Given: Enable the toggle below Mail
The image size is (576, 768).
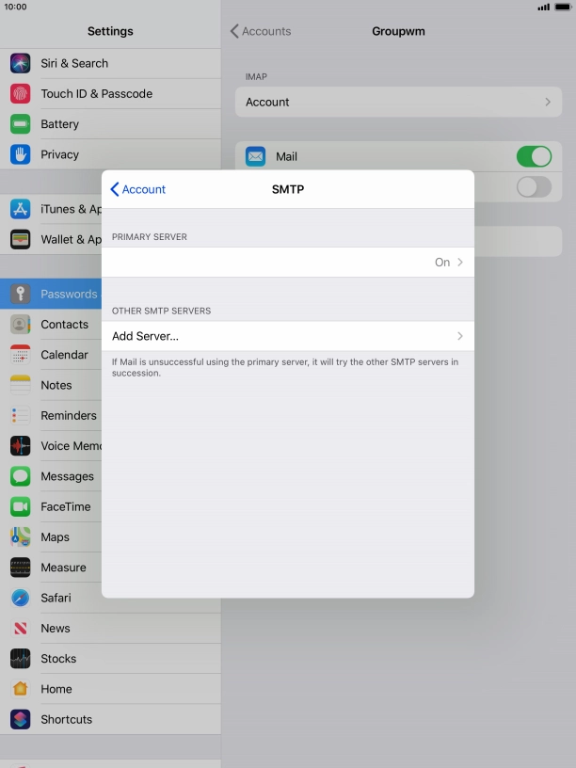Looking at the screenshot, I should click(534, 186).
